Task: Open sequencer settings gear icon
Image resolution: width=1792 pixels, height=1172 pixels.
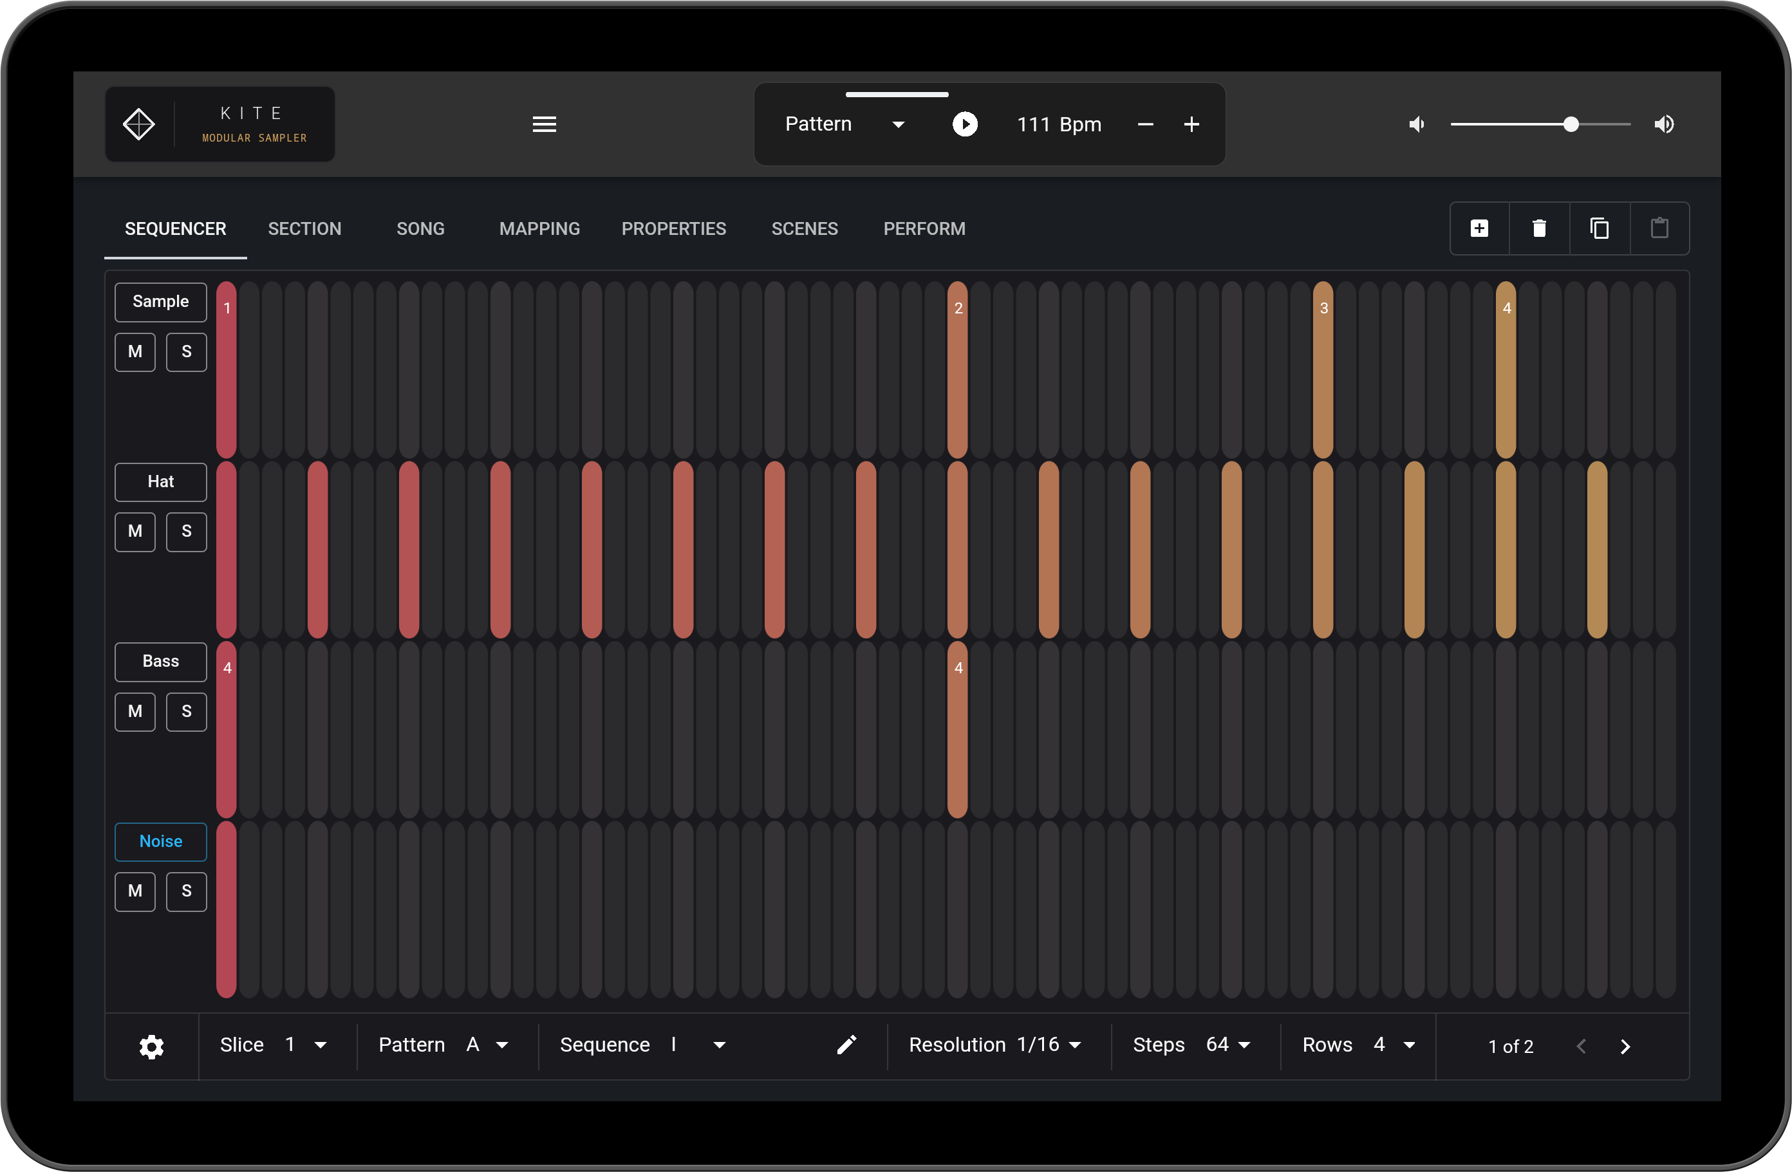Action: tap(151, 1046)
